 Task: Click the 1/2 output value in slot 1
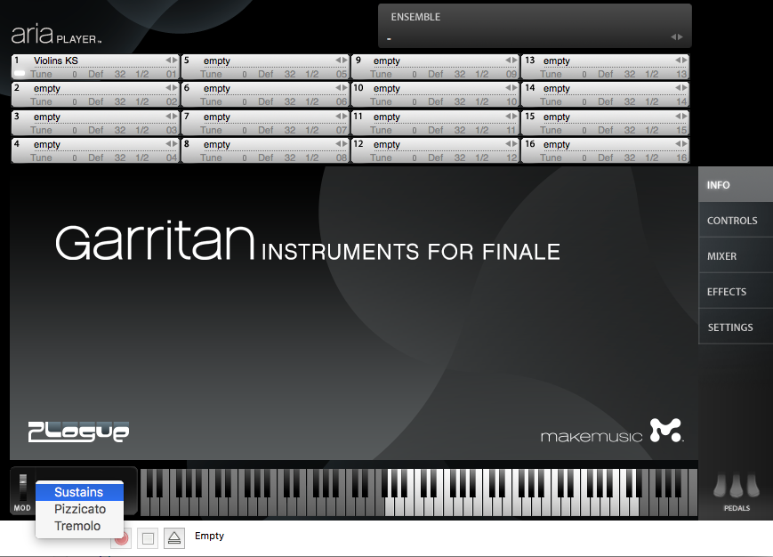142,75
